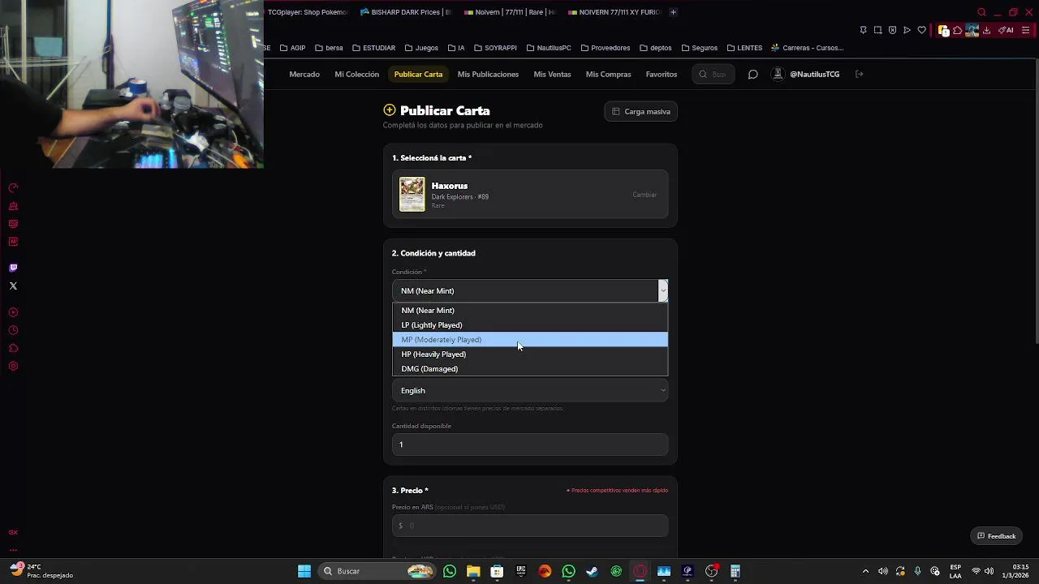Click the Cantidad disponible input field
Screen dimensions: 1039x584
click(x=530, y=444)
